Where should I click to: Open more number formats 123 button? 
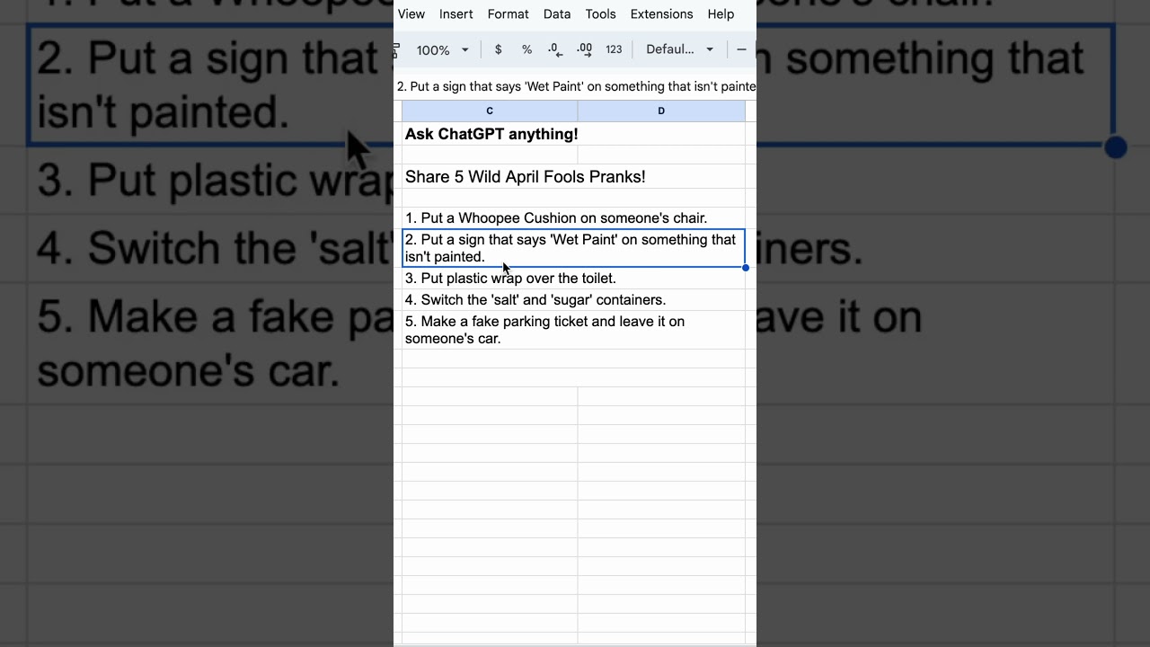614,50
